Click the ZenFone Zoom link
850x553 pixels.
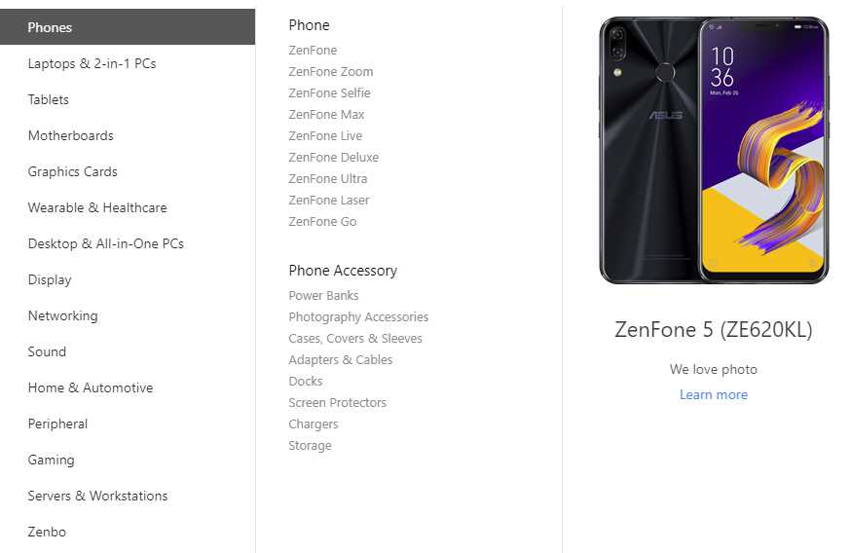point(331,71)
